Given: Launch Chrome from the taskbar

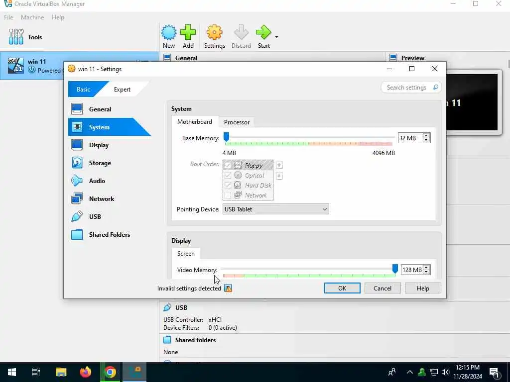Looking at the screenshot, I should click(110, 372).
